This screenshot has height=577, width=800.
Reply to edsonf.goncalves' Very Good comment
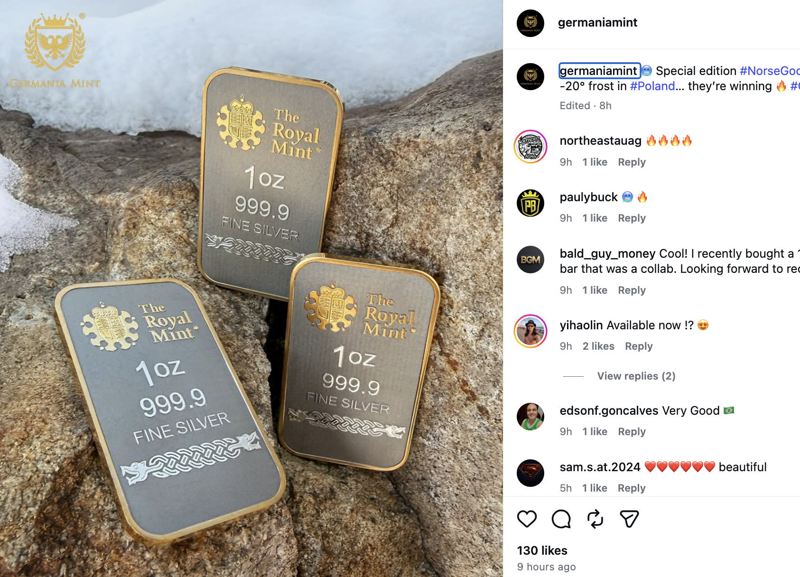(x=632, y=431)
